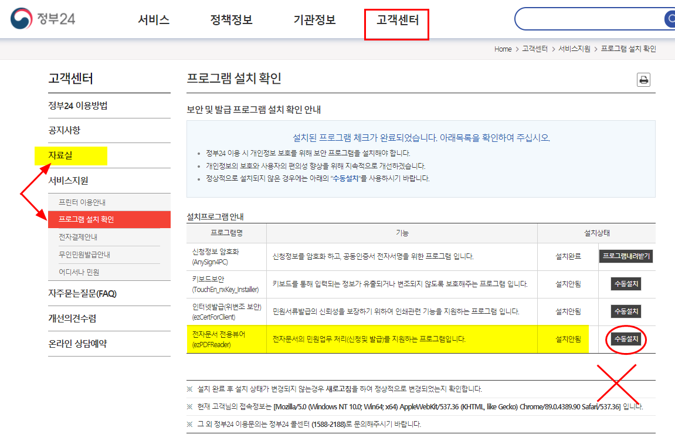This screenshot has width=675, height=441.
Task: Click the 기능 column header
Action: click(402, 233)
